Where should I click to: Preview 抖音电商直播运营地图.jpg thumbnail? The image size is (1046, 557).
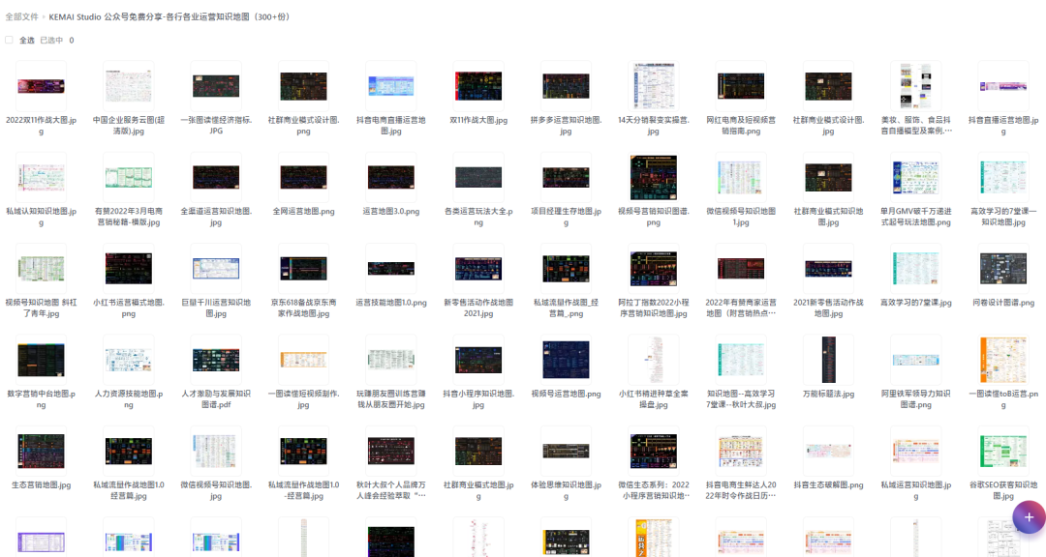pyautogui.click(x=391, y=86)
